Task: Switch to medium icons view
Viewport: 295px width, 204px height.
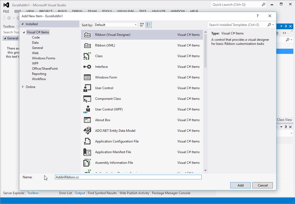Action: point(142,25)
